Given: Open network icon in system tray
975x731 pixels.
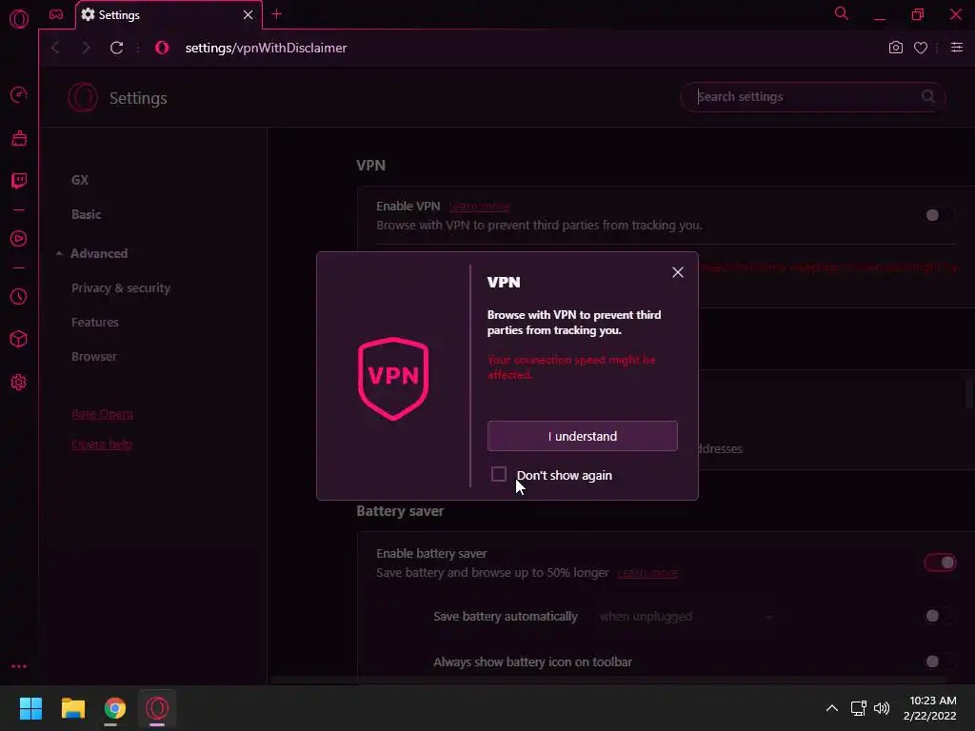Looking at the screenshot, I should [x=858, y=708].
